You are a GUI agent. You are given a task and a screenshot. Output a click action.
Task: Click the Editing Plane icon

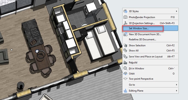tap(125, 90)
